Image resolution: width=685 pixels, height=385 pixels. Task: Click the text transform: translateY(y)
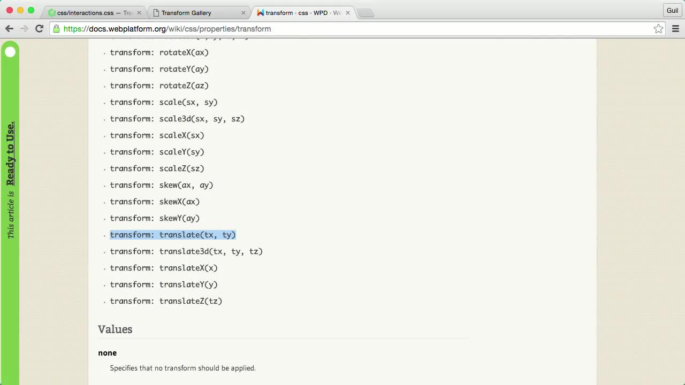[x=164, y=284]
